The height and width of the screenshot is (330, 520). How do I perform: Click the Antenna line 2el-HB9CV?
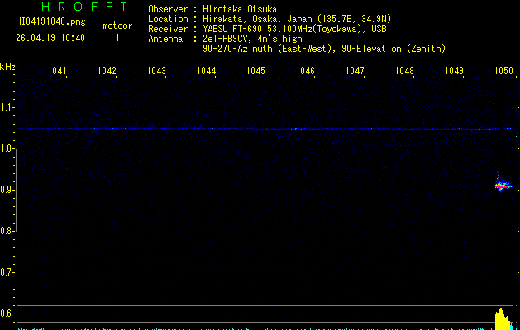click(x=252, y=39)
